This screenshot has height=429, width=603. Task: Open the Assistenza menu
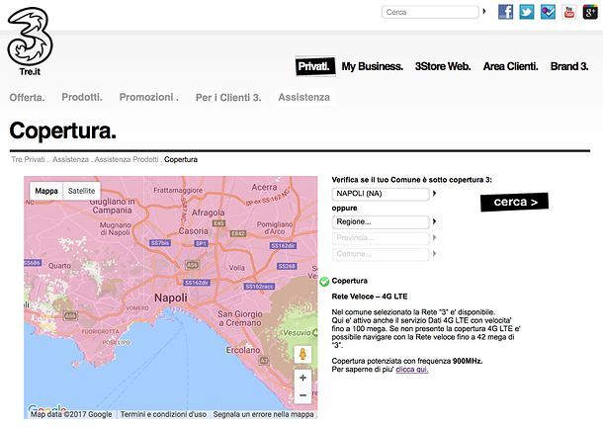(x=303, y=97)
